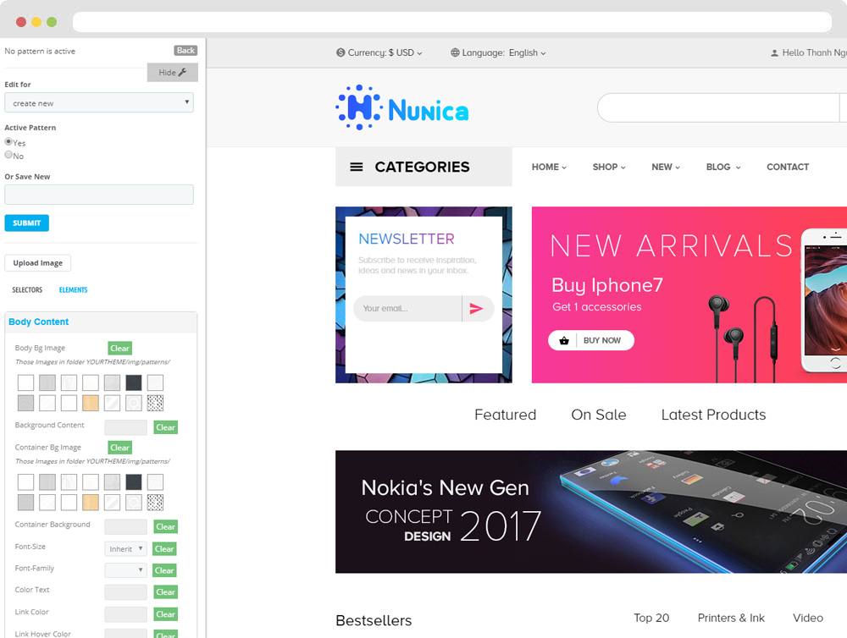Image resolution: width=847 pixels, height=638 pixels.
Task: Clear the Body Bg Image
Action: pos(120,348)
